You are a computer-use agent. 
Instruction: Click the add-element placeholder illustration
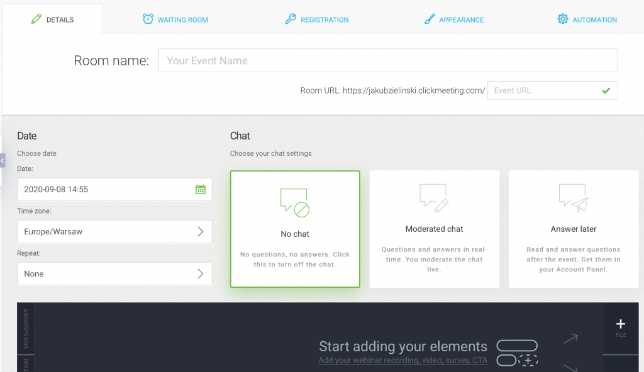pyautogui.click(x=517, y=353)
